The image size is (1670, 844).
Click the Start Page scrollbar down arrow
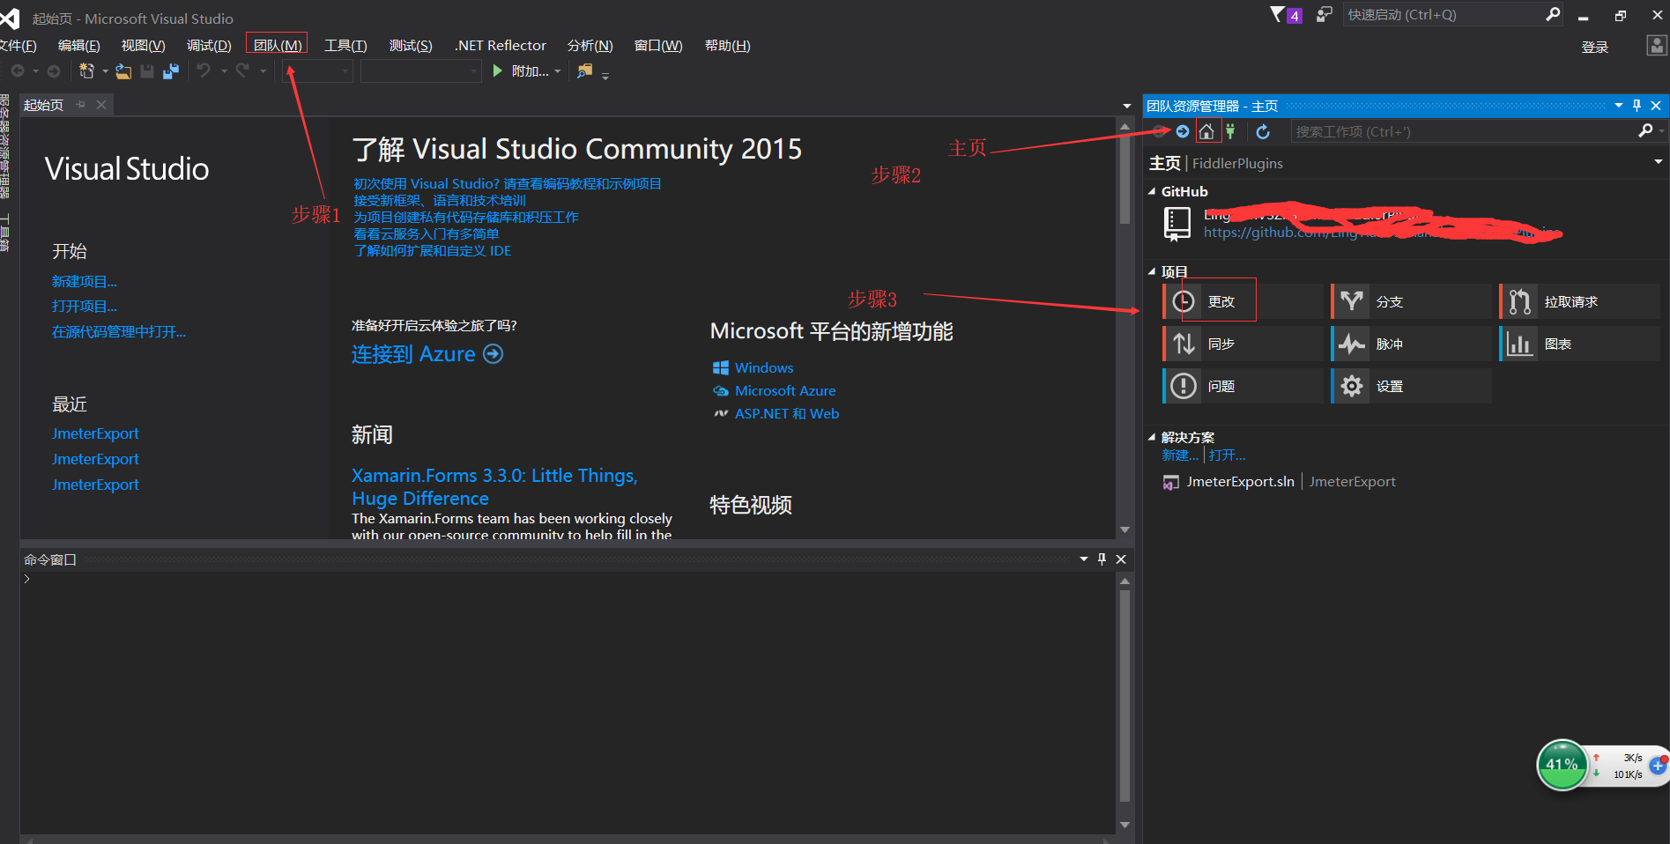tap(1124, 530)
